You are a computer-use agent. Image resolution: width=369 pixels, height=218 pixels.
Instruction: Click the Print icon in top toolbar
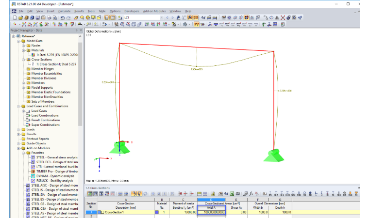[49, 17]
